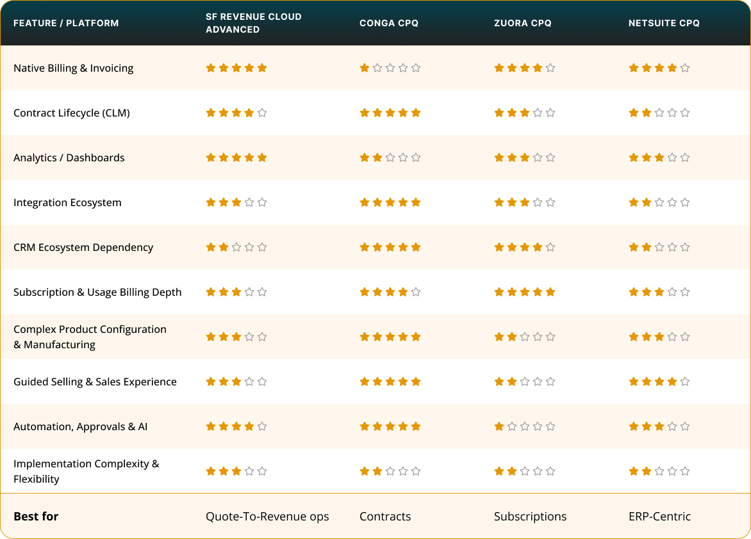Click NetSuite CPQ's Guided Selling star rating
The image size is (751, 539).
tap(659, 382)
